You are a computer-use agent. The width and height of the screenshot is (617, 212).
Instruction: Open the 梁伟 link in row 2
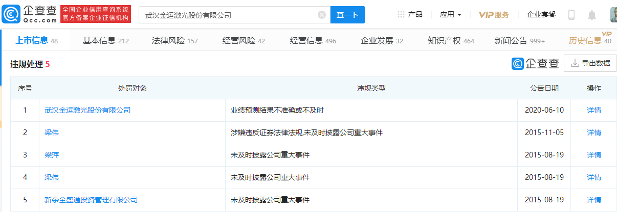52,132
